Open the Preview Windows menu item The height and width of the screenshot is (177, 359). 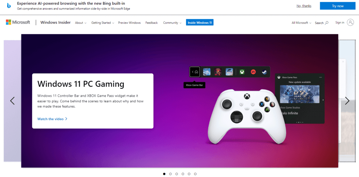pyautogui.click(x=129, y=23)
